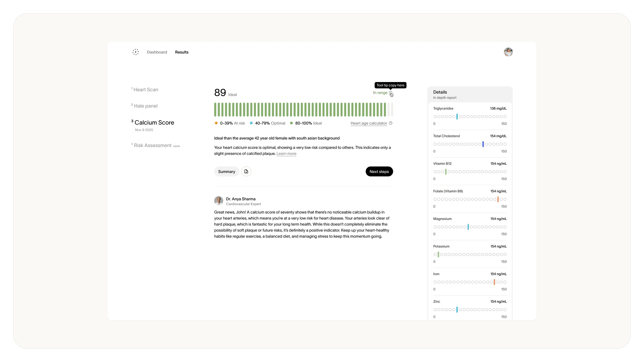Open the Dashboard tab
Viewport: 644px width, 362px height.
tap(157, 52)
